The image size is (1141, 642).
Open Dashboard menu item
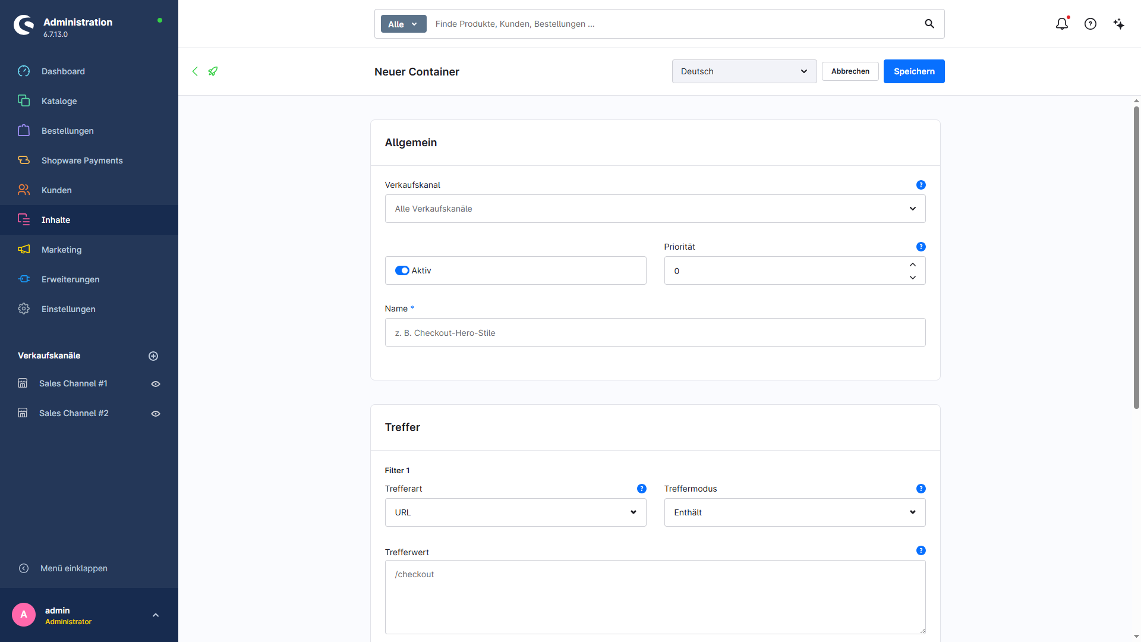point(89,71)
